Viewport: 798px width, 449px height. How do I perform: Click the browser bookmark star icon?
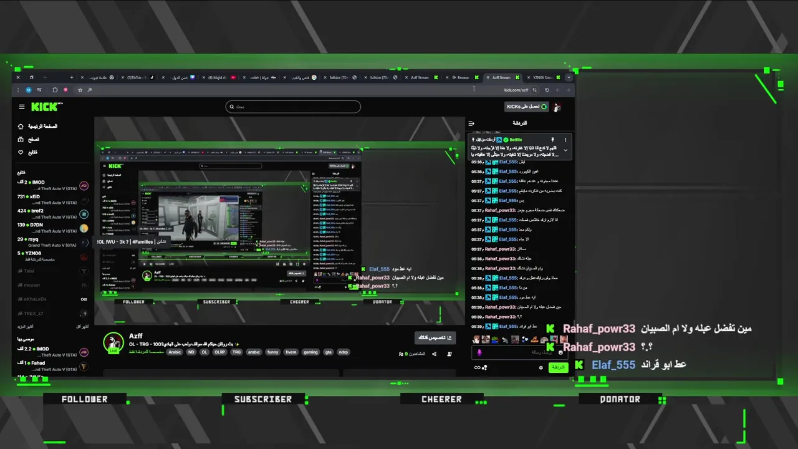tap(80, 90)
